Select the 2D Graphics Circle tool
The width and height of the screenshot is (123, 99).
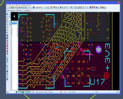[7, 61]
